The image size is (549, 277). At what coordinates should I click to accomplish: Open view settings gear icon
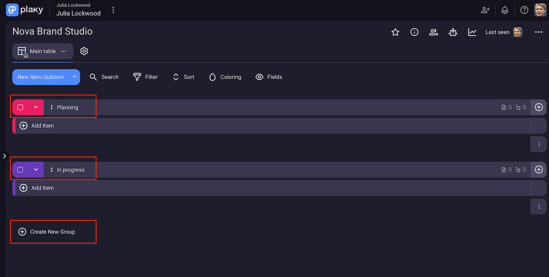point(84,51)
